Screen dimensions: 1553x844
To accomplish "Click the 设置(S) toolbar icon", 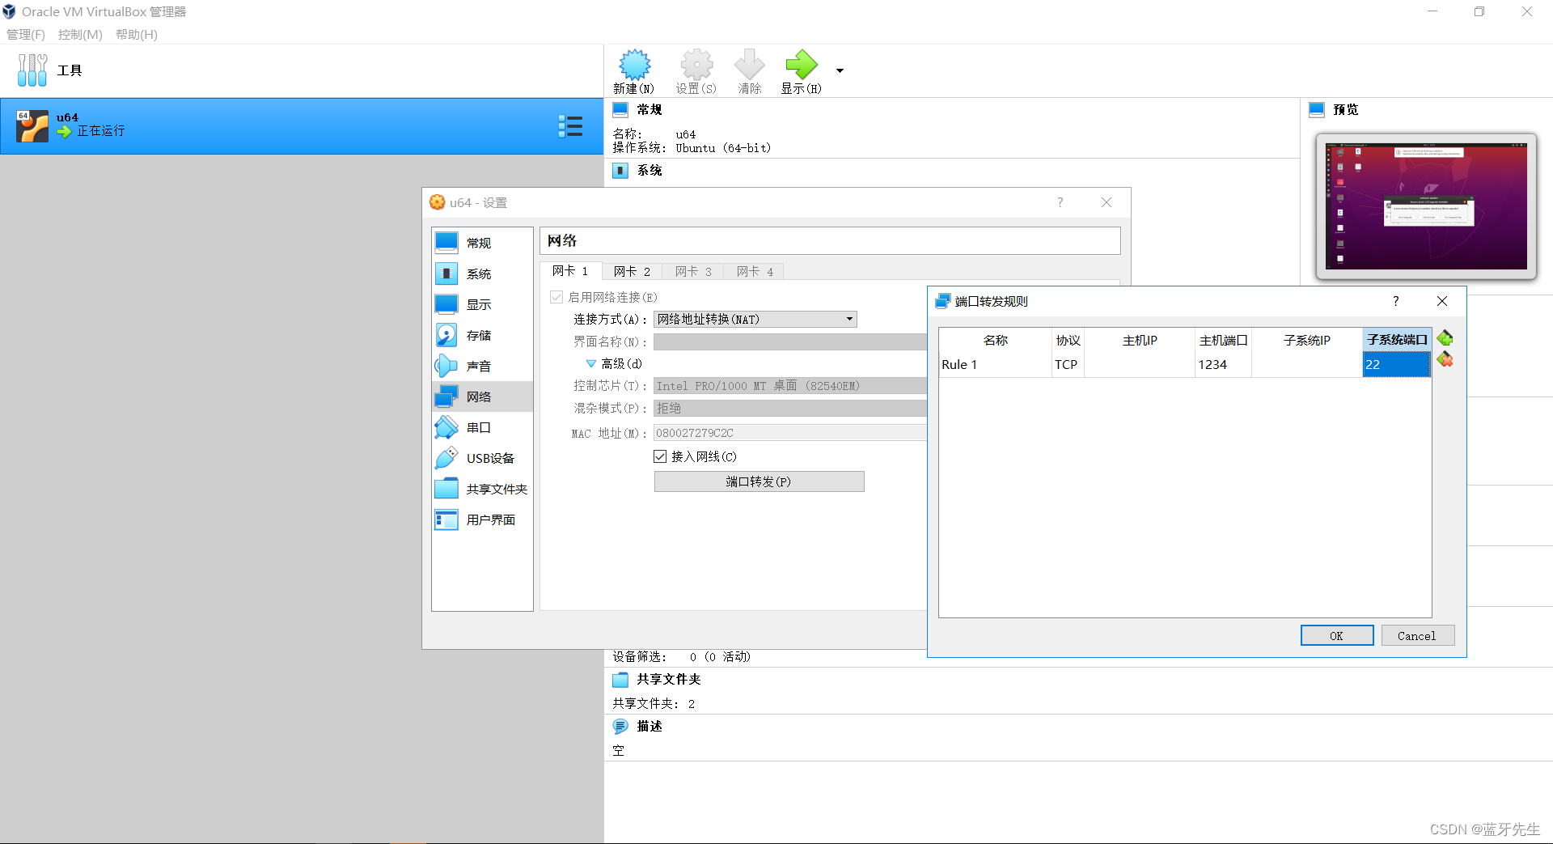I will pyautogui.click(x=696, y=71).
